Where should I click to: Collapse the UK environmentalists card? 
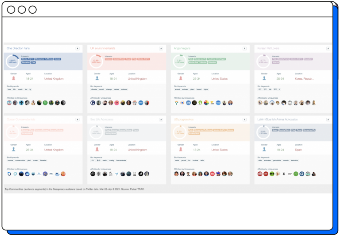coord(161,48)
